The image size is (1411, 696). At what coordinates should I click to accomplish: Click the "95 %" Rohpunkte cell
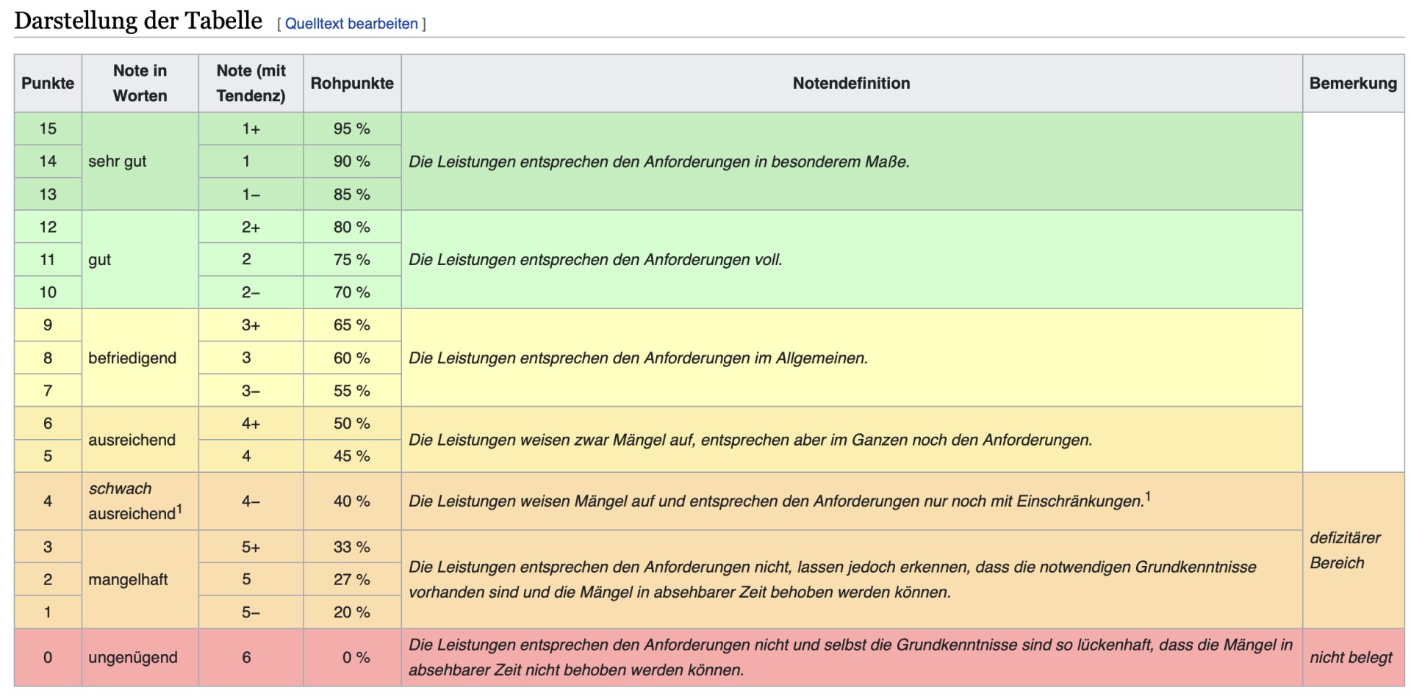[x=352, y=128]
